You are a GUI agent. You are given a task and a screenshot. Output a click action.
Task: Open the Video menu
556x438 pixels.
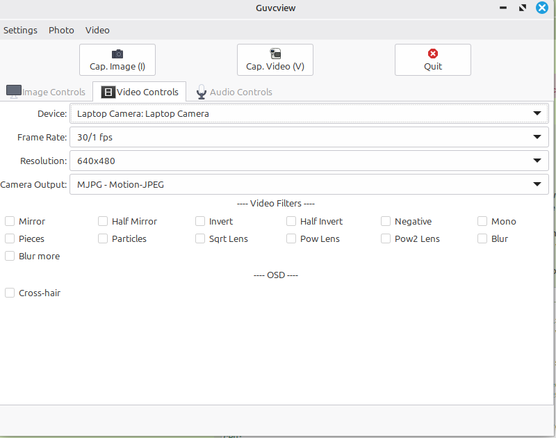tap(97, 30)
